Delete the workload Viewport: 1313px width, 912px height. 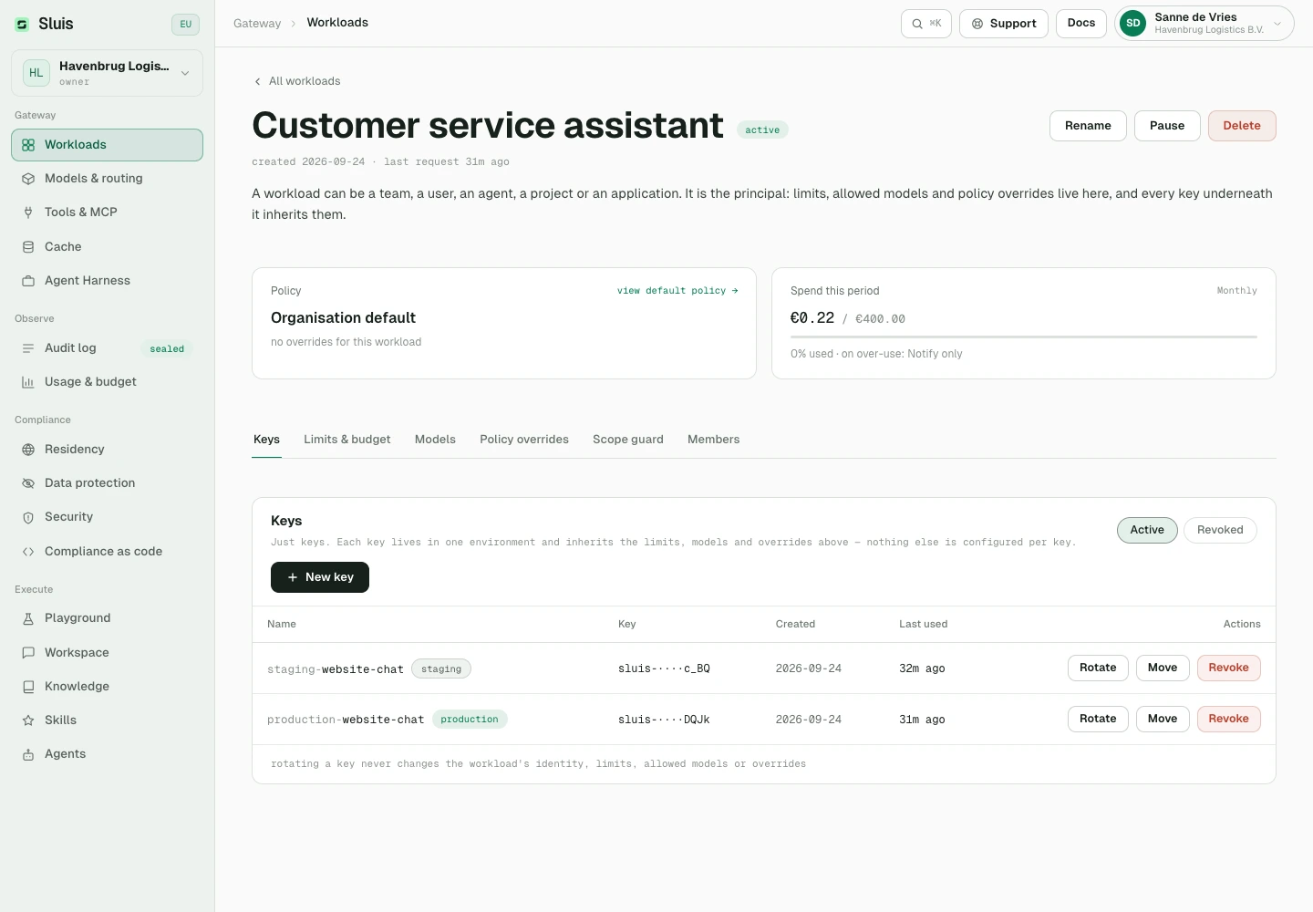(1242, 126)
